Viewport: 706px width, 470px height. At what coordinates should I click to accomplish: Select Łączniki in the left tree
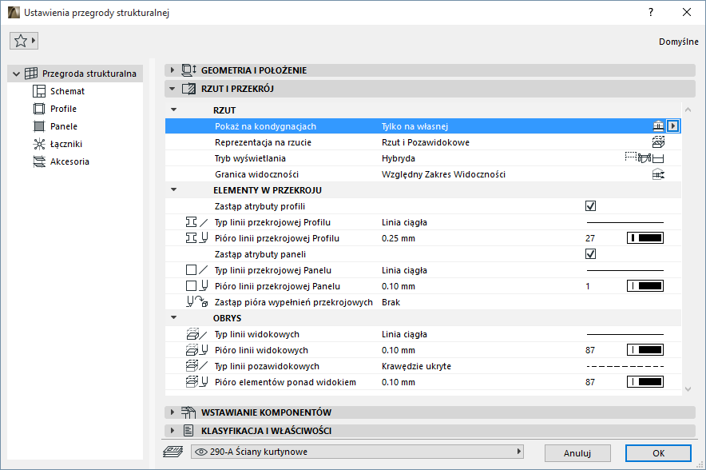click(x=65, y=144)
